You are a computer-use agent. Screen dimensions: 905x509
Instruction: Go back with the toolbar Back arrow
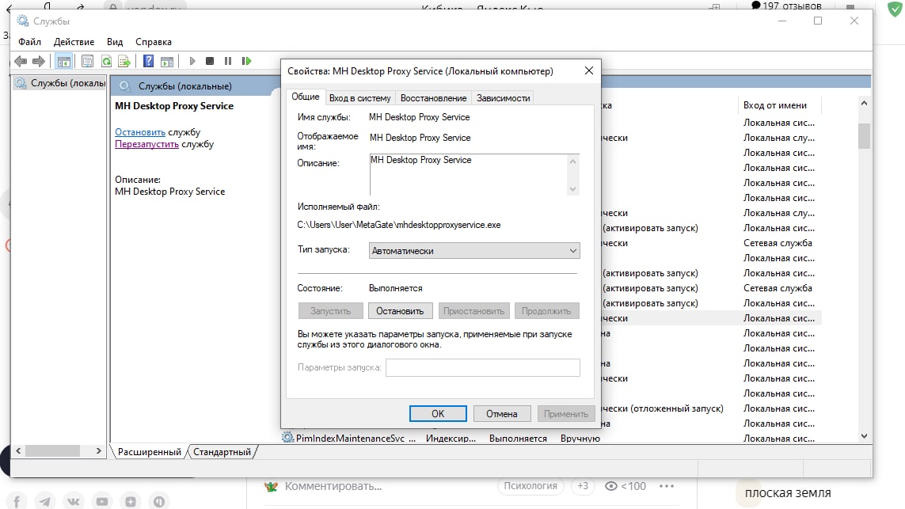pos(21,61)
